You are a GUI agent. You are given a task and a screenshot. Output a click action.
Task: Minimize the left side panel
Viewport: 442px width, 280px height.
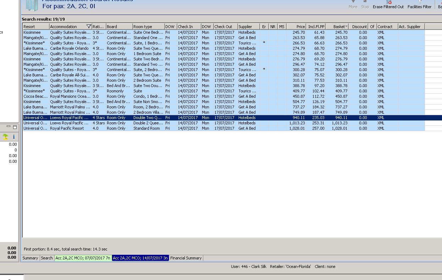(9, 127)
